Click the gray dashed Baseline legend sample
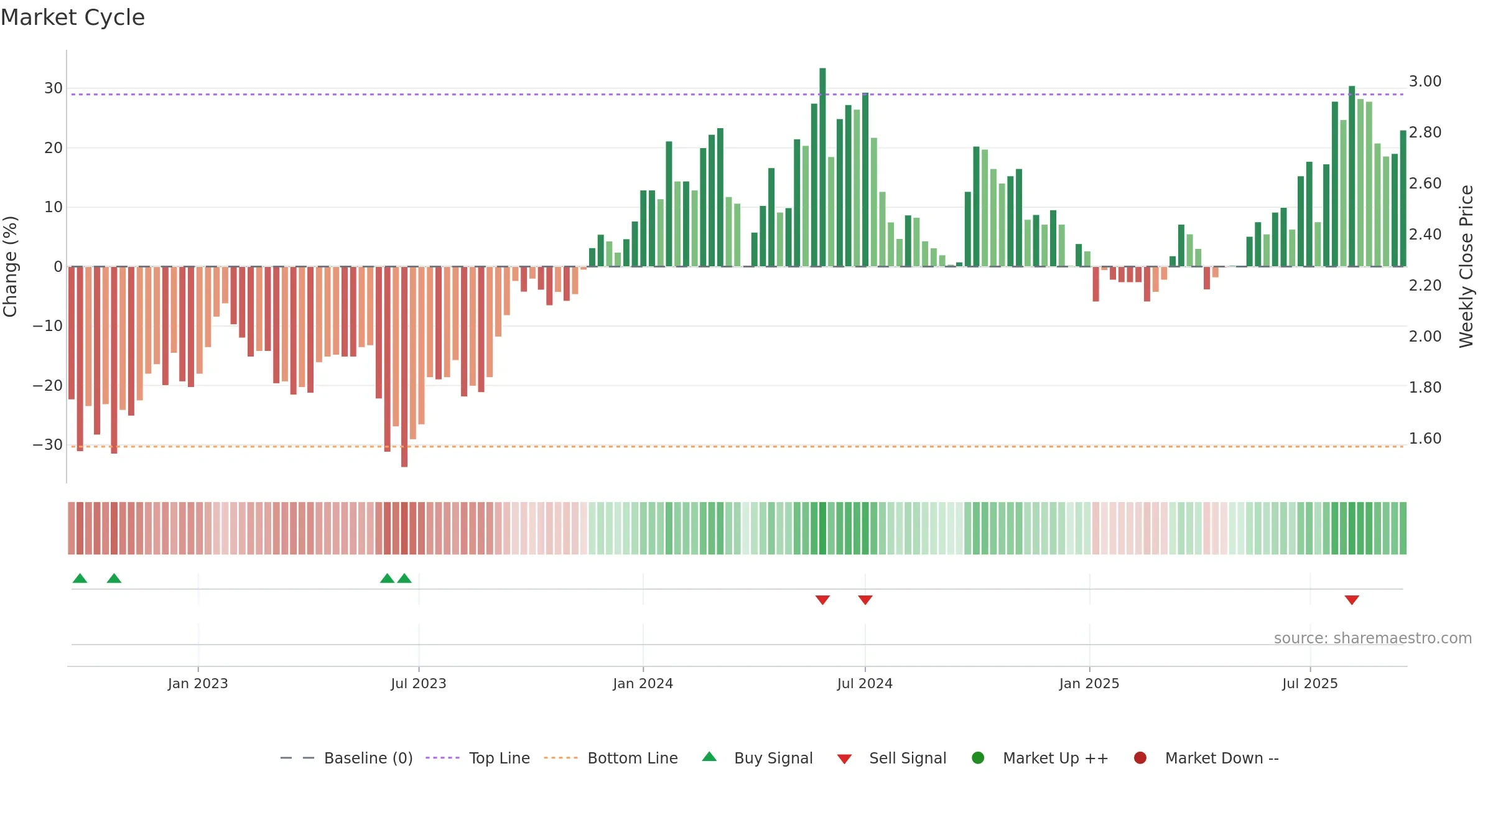1493x840 pixels. point(297,758)
